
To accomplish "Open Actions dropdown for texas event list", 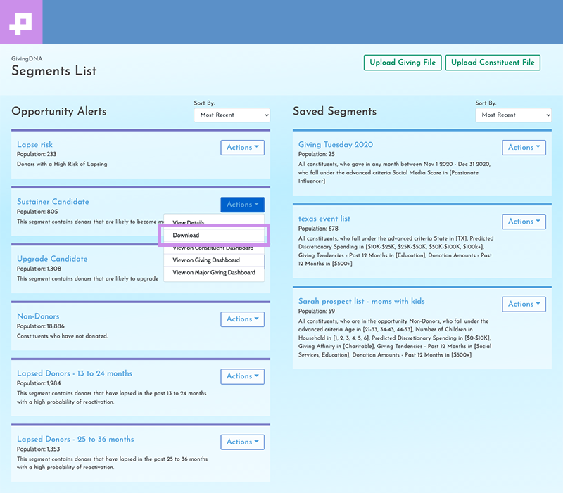I will 524,222.
